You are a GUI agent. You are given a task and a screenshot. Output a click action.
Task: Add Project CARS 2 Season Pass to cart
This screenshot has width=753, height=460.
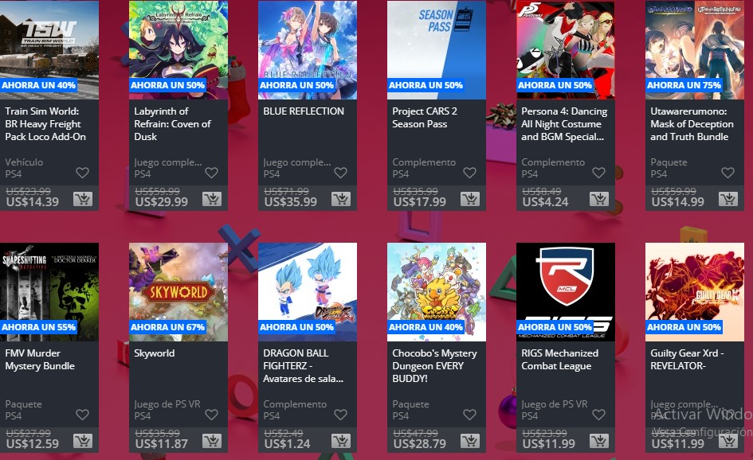470,199
